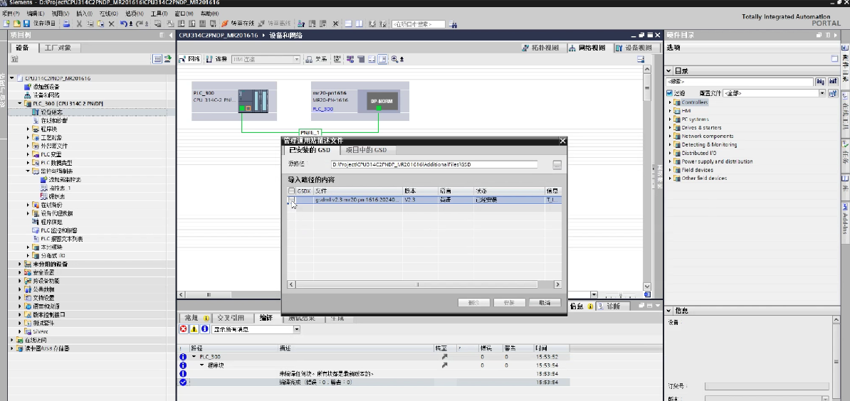Image resolution: width=850 pixels, height=401 pixels.
Task: Click the search button next to catalog search field
Action: (x=820, y=82)
